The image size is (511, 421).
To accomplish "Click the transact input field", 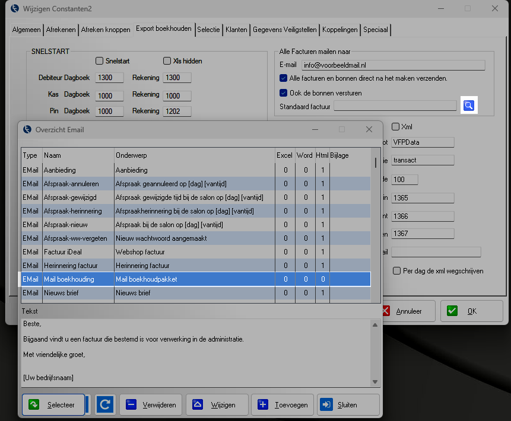I will click(423, 160).
